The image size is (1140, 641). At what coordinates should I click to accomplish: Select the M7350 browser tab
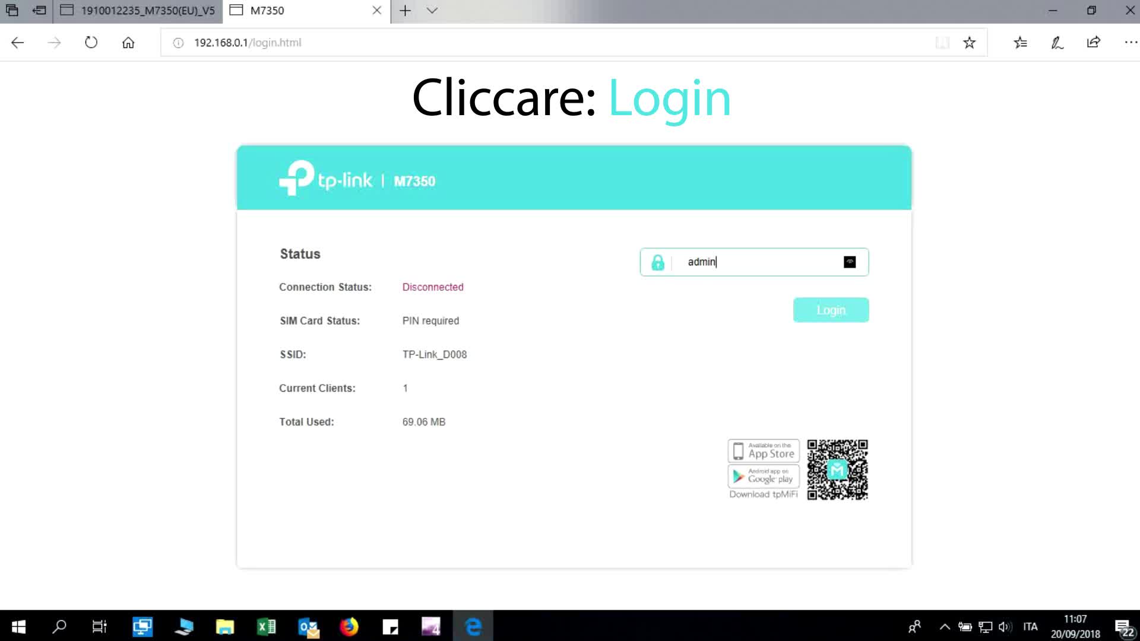point(297,11)
